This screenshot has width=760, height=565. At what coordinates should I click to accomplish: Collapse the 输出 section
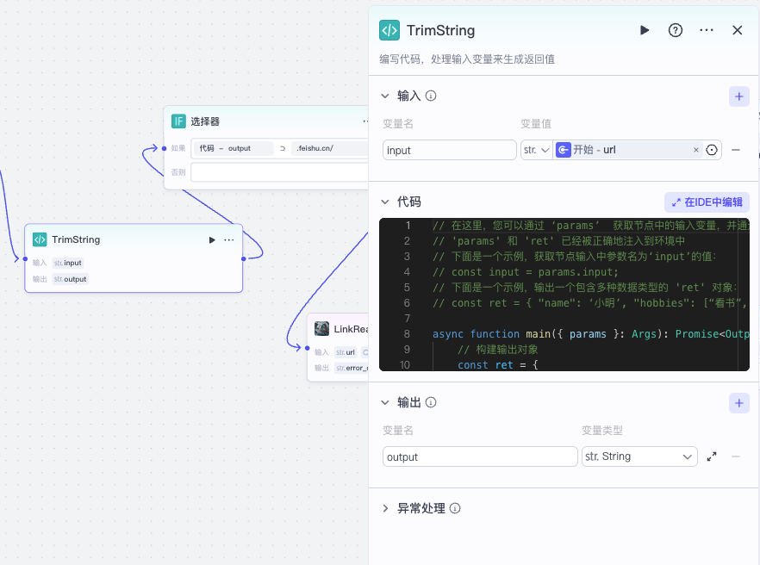coord(385,402)
